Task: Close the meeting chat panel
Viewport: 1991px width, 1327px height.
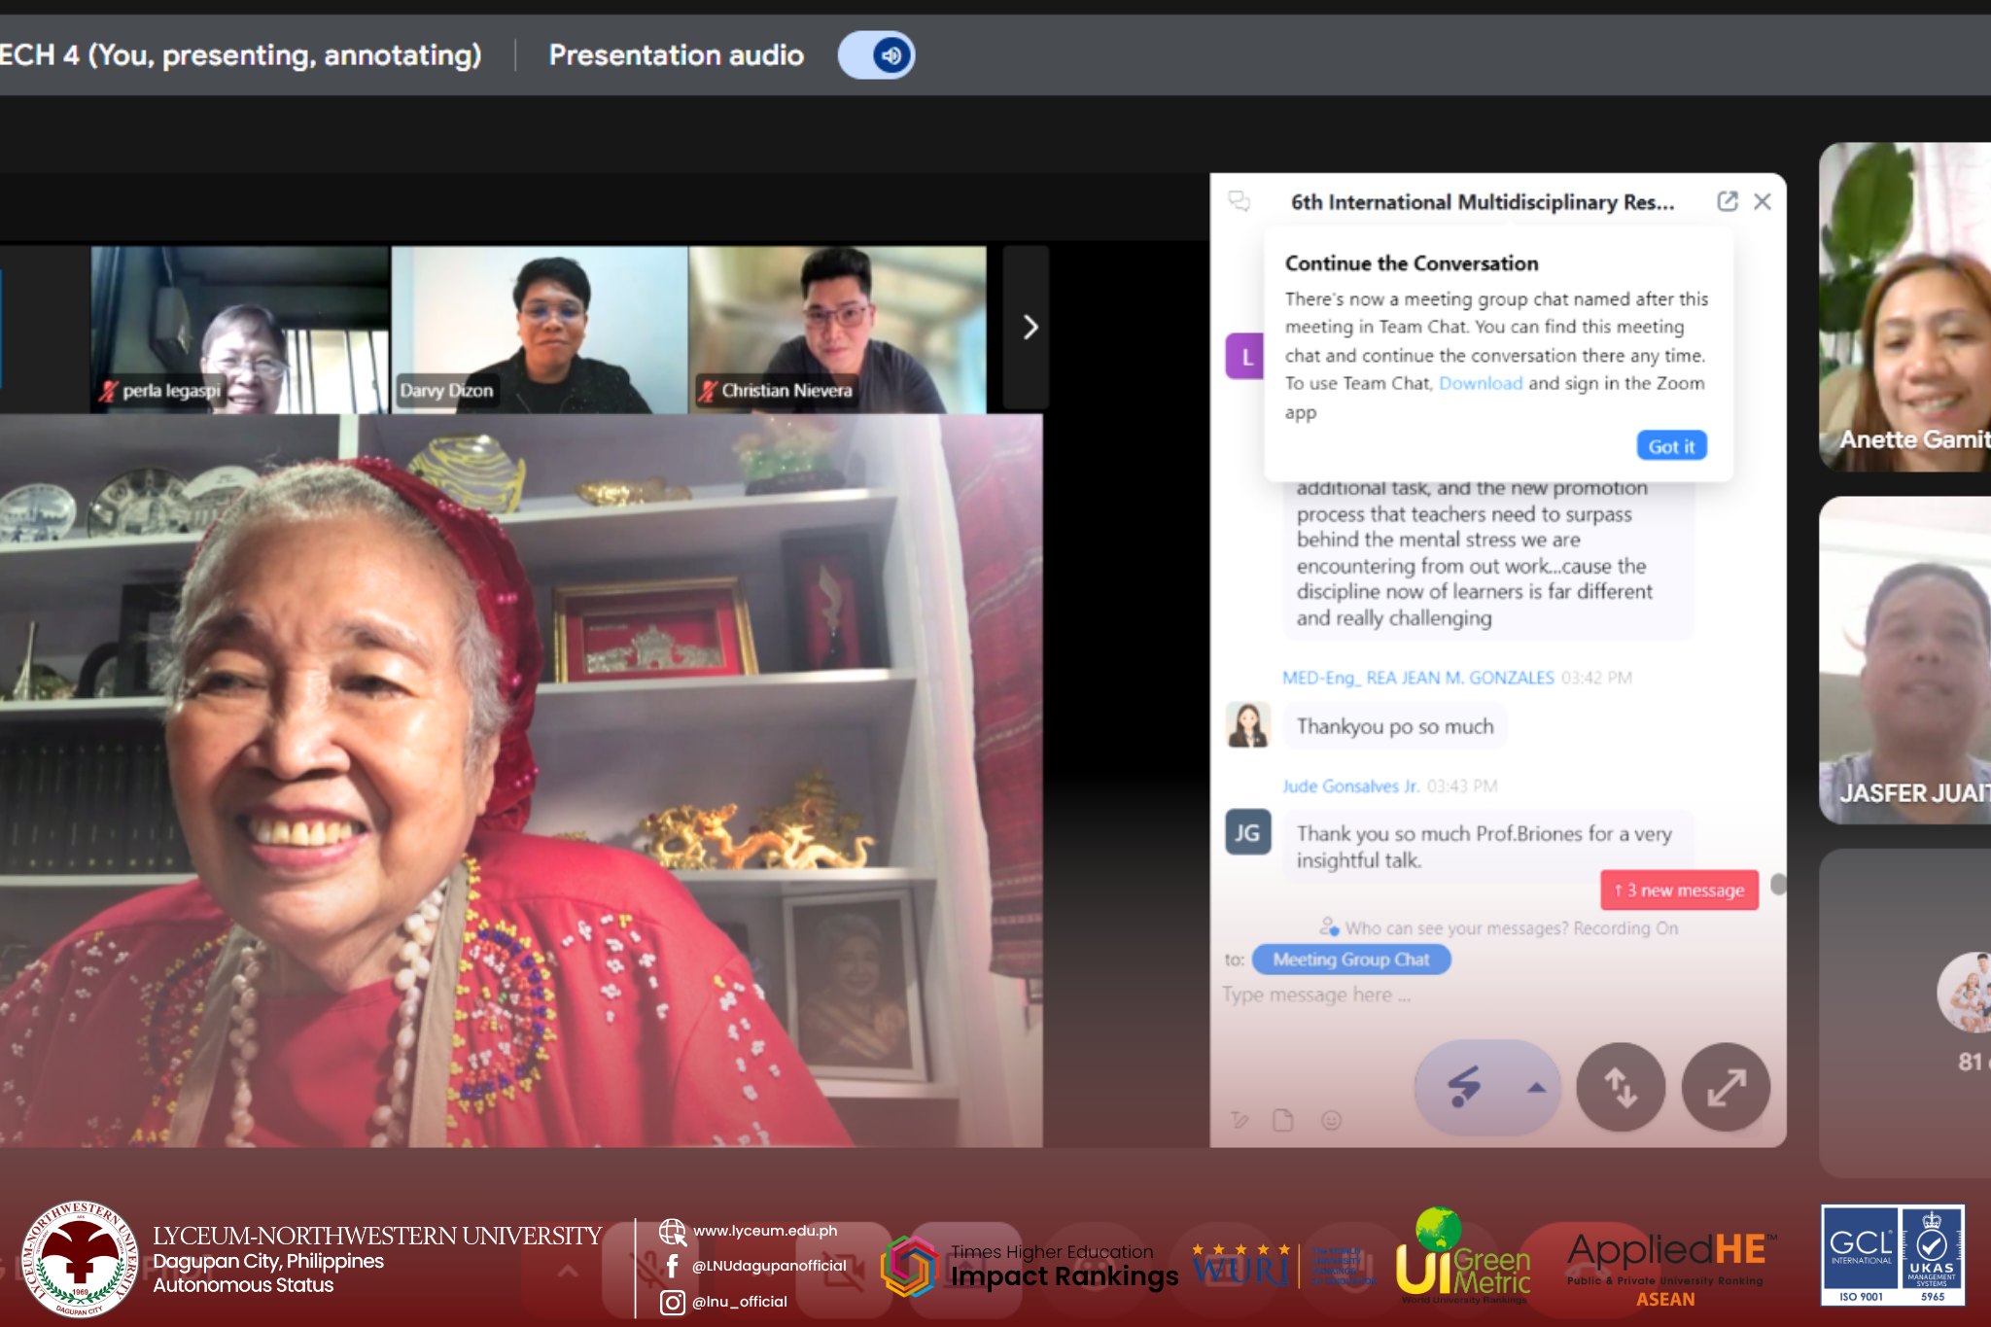Action: coord(1763,201)
